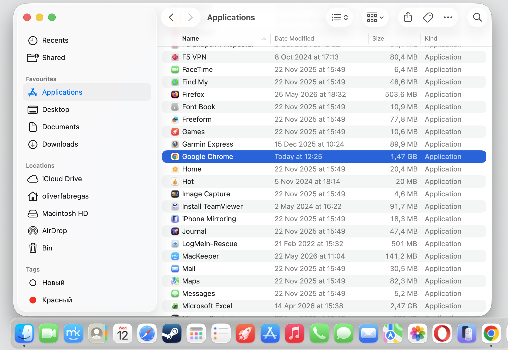This screenshot has width=508, height=350.
Task: Click the search magnifier icon
Action: pyautogui.click(x=477, y=18)
